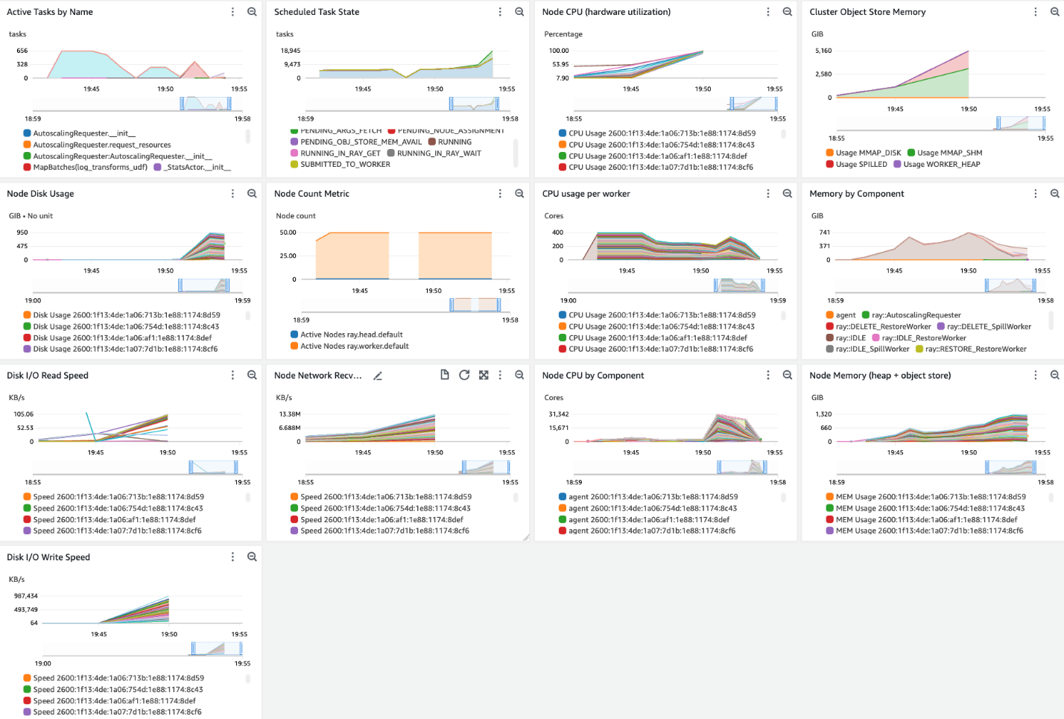This screenshot has height=719, width=1064.
Task: Refresh the Node Network Recv panel
Action: coord(464,375)
